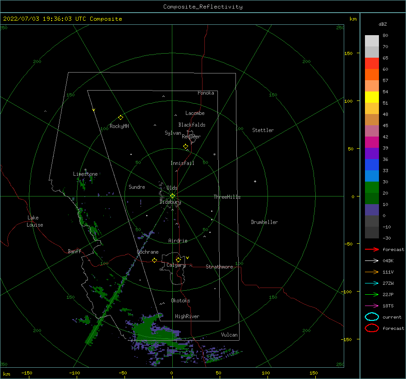Click the Composite_Reflectivity title

coord(203,7)
